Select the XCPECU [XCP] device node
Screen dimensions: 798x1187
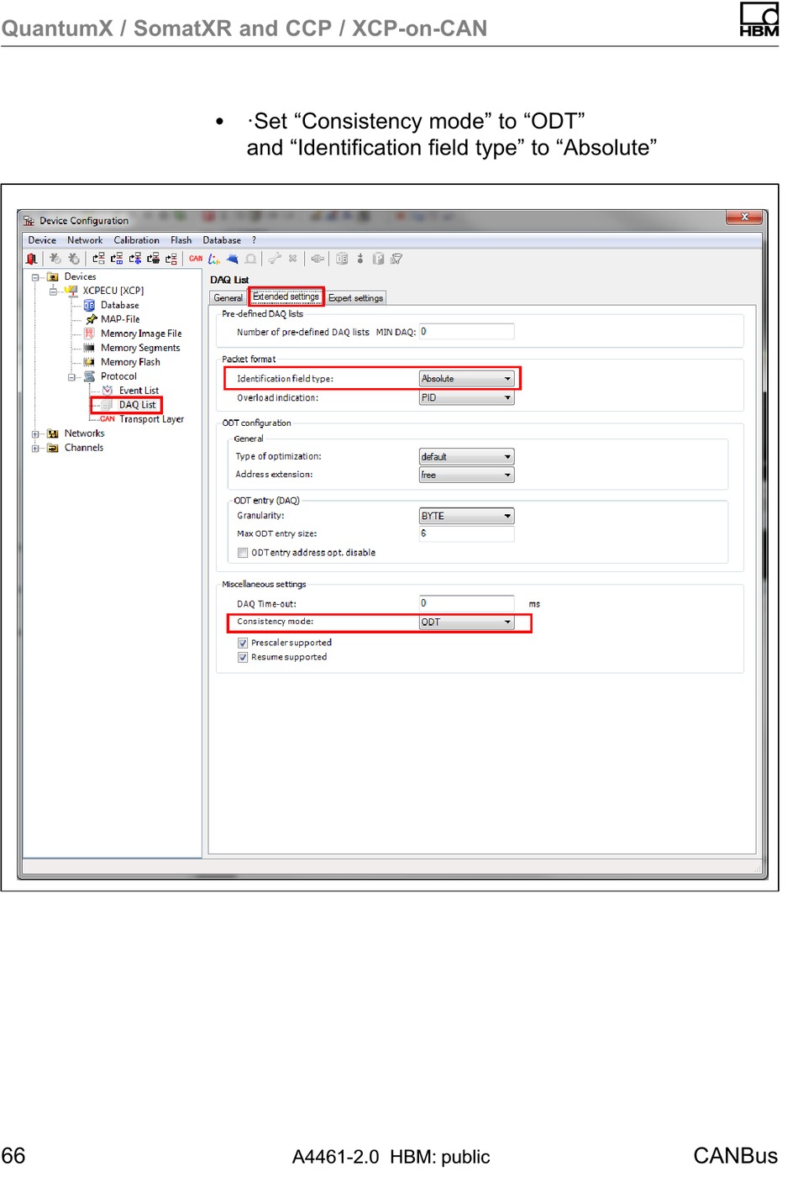[x=113, y=291]
